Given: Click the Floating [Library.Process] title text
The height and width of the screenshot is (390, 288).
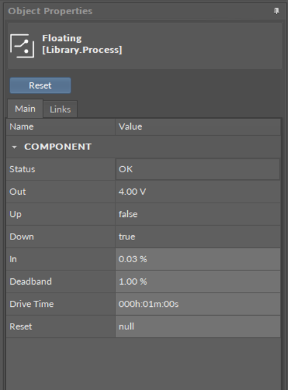Looking at the screenshot, I should [82, 44].
